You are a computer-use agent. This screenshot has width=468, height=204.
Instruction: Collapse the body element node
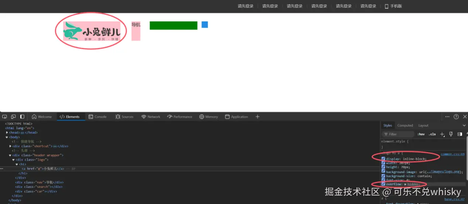(7, 137)
